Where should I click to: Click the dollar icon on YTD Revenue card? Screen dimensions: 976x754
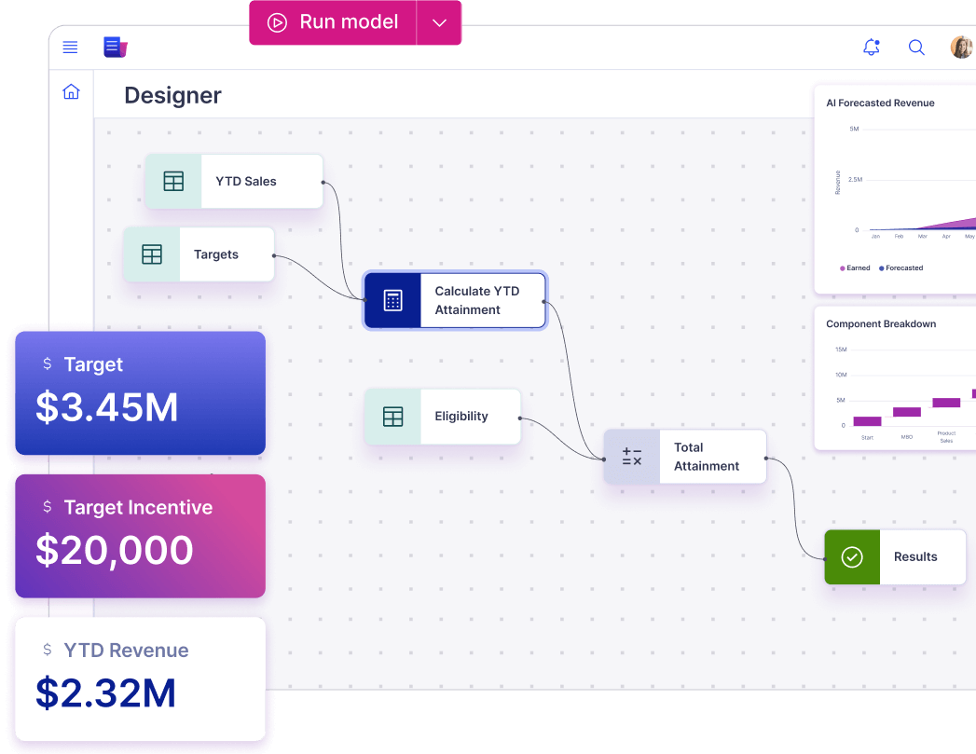coord(48,650)
